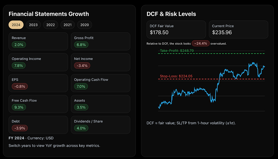278x159 pixels.
Task: Click the Current Price $235.96 card
Action: (238, 29)
